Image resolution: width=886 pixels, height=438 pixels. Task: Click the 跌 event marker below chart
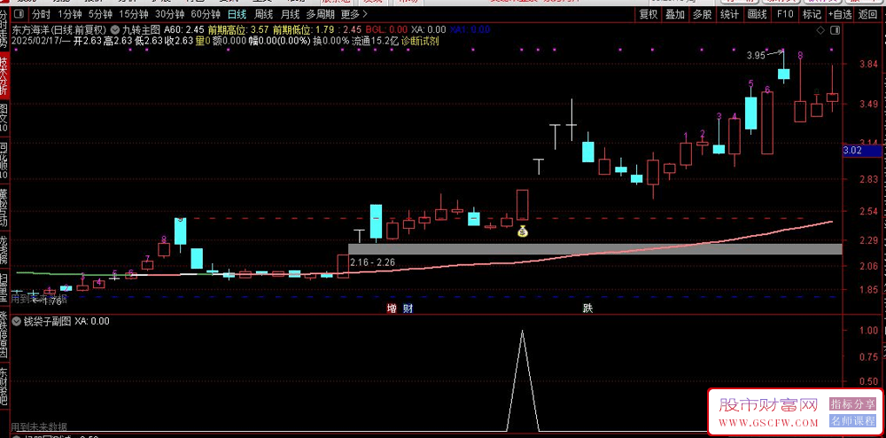pos(588,309)
